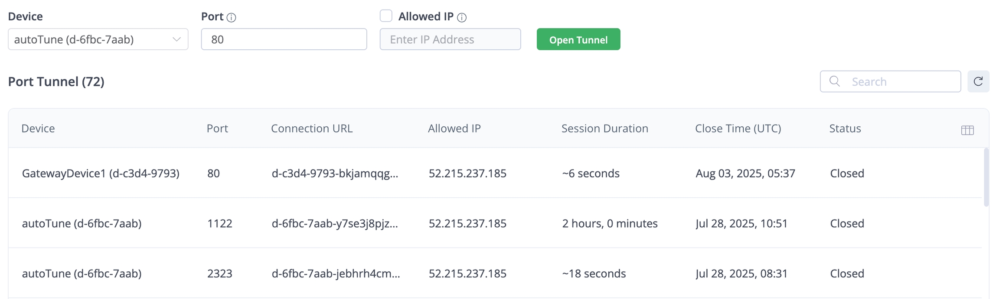Click the search magnifier icon
The width and height of the screenshot is (999, 299).
(x=834, y=81)
